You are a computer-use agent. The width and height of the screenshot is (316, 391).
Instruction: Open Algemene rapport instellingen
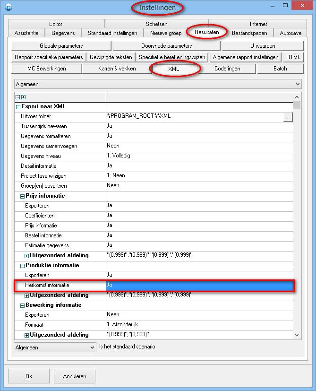point(246,57)
